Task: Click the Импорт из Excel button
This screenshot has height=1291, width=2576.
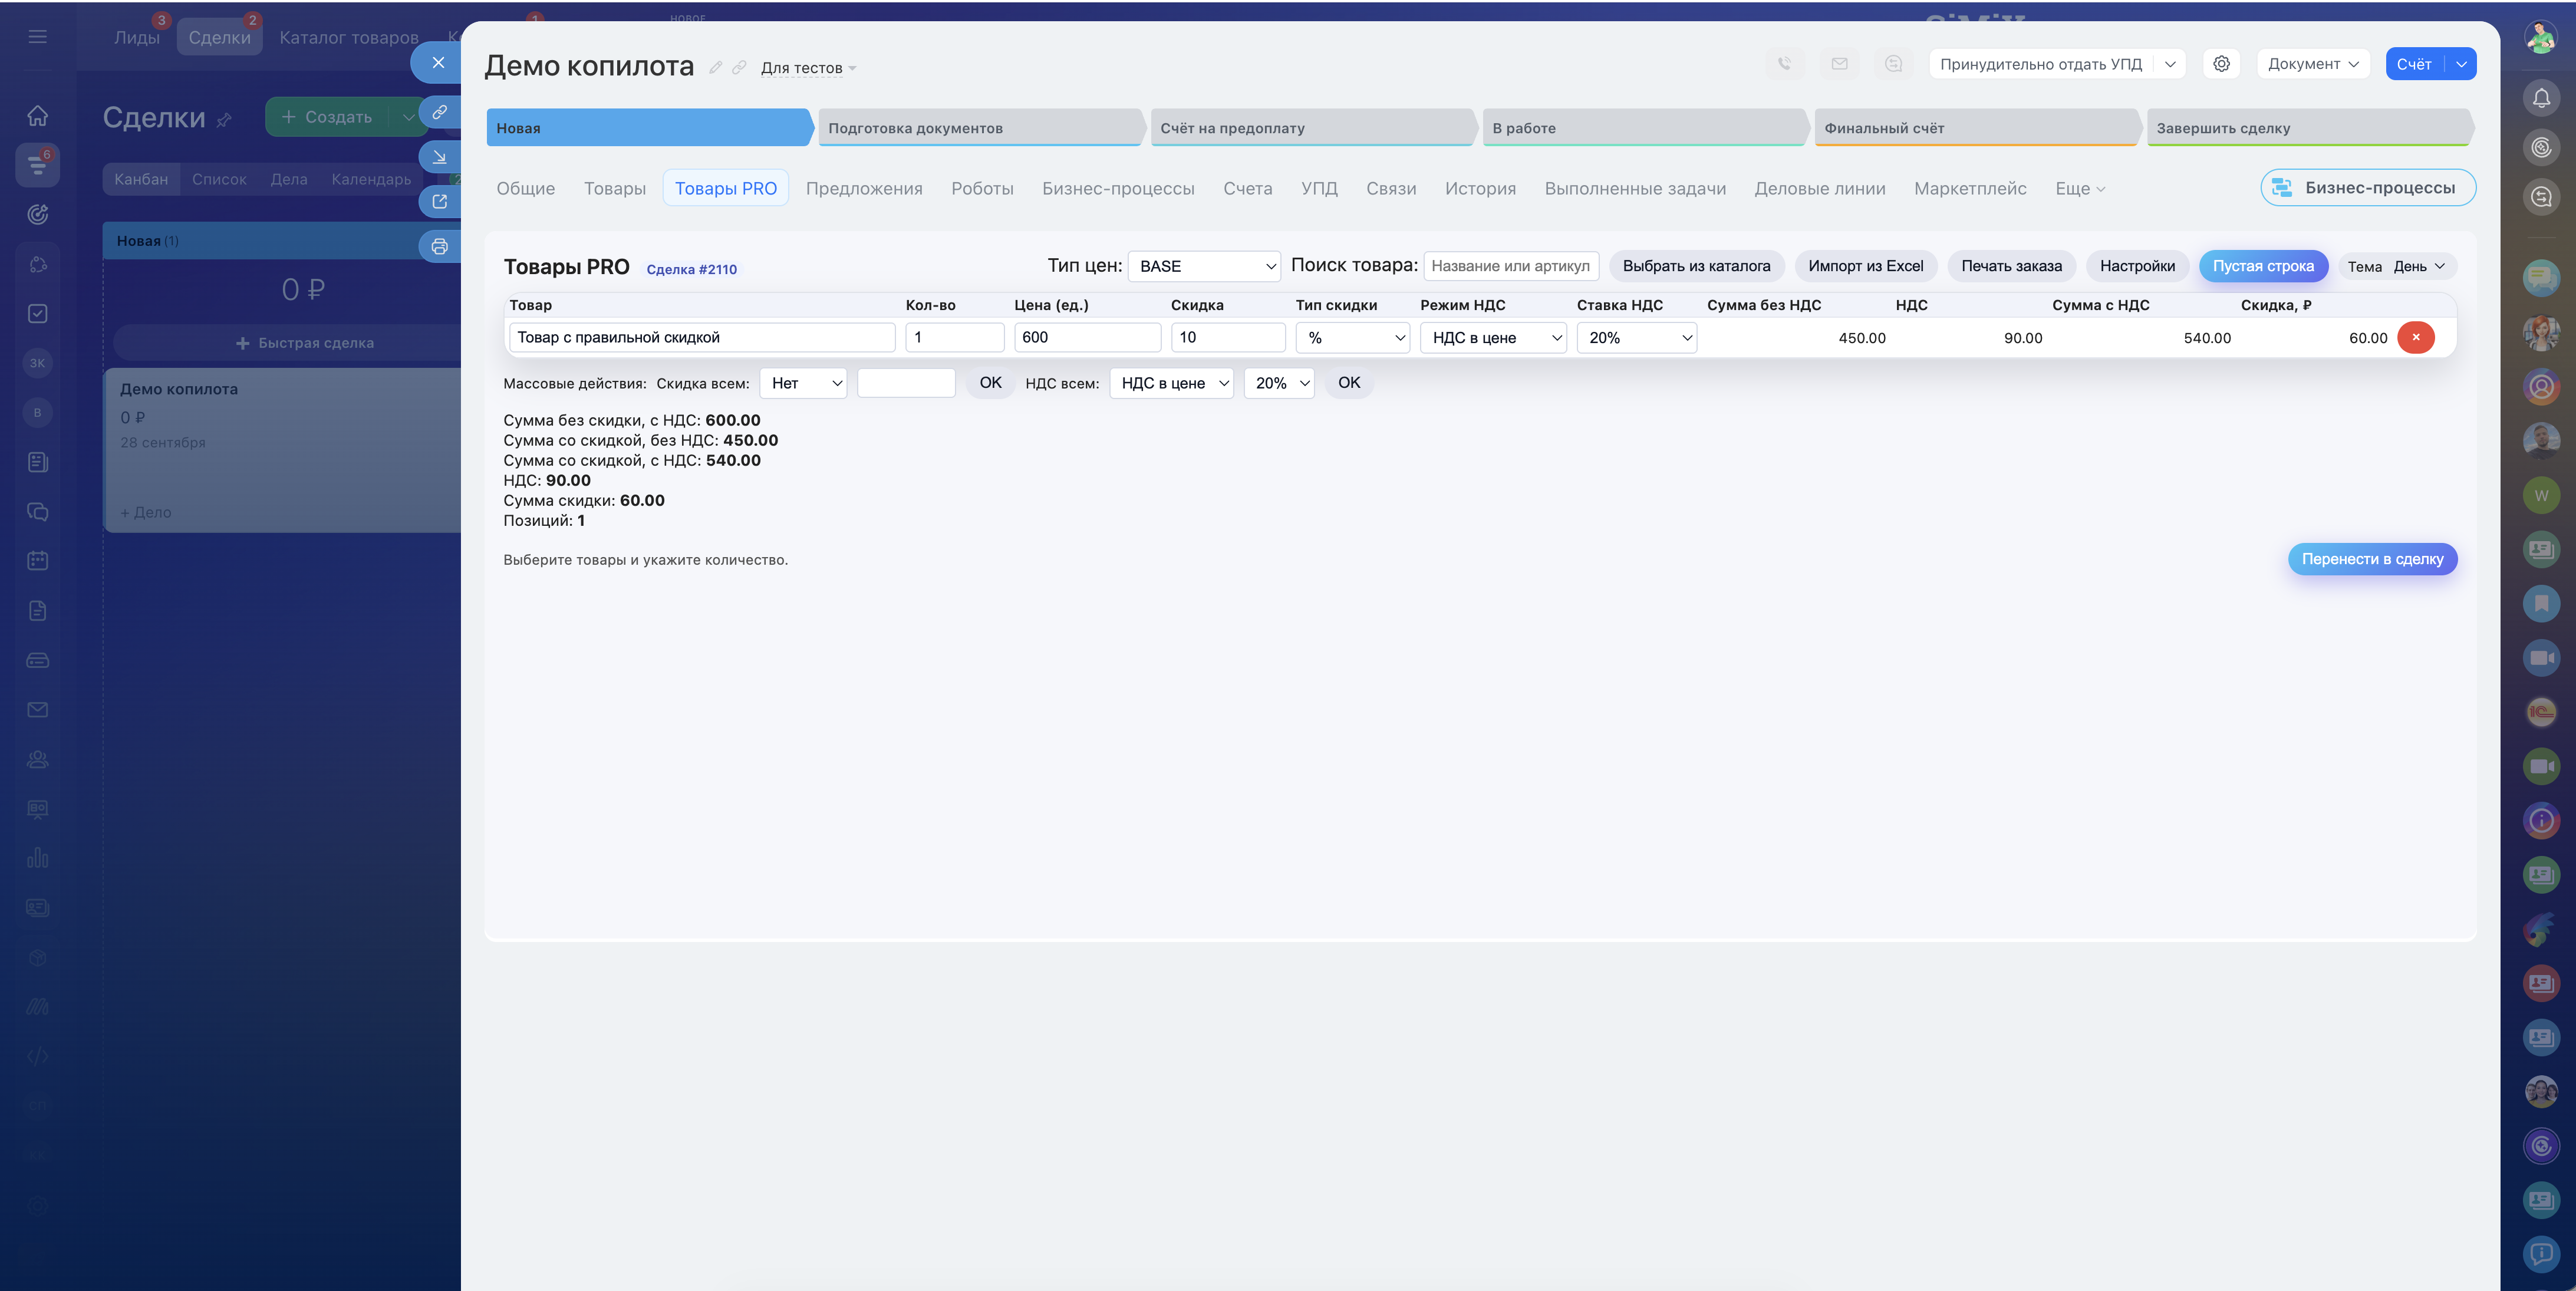Action: (1865, 266)
